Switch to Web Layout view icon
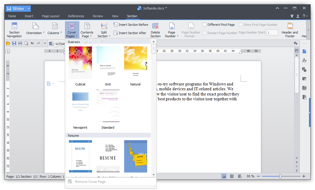The height and width of the screenshot is (190, 315). click(x=240, y=176)
